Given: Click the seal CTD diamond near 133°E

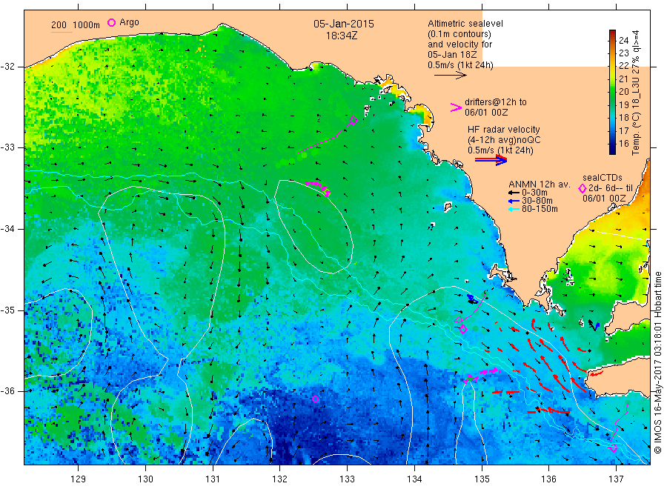Looking at the screenshot, I should 353,120.
